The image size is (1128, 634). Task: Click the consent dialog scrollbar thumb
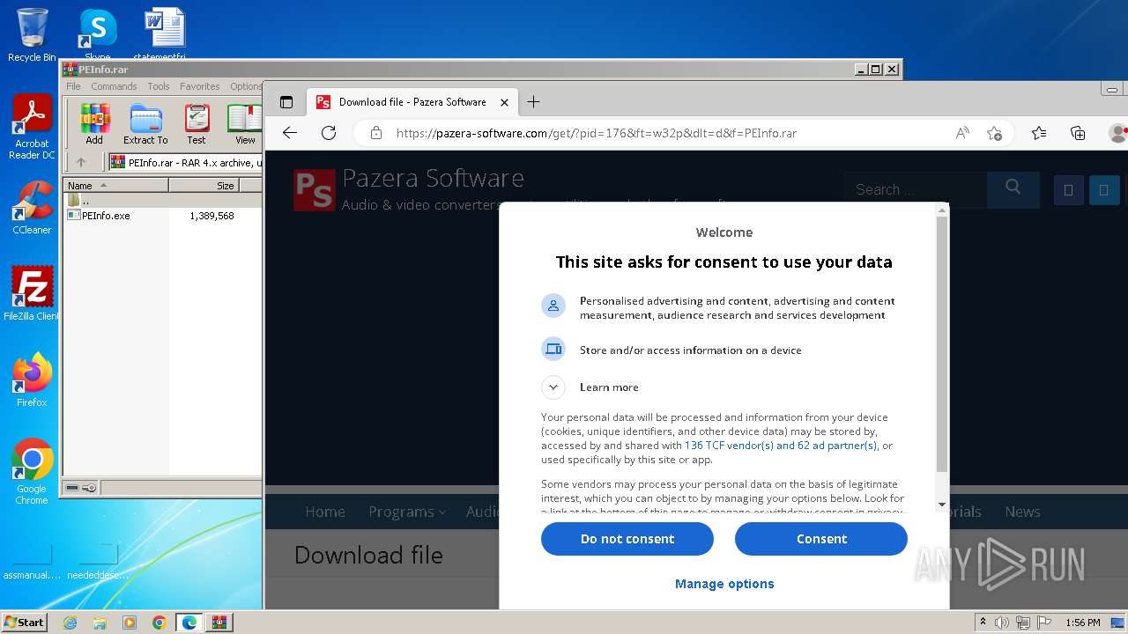click(x=942, y=344)
